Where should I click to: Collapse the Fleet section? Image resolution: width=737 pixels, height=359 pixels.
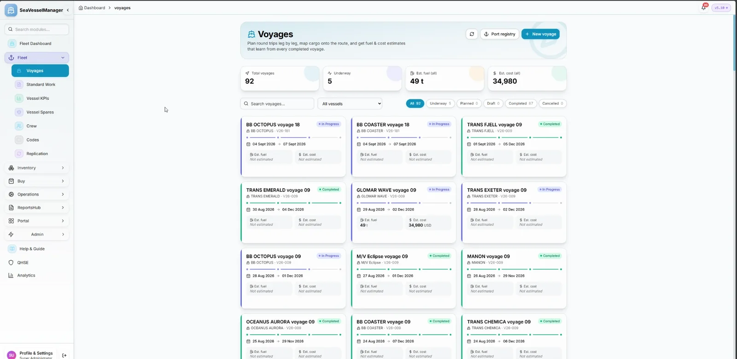pyautogui.click(x=37, y=58)
